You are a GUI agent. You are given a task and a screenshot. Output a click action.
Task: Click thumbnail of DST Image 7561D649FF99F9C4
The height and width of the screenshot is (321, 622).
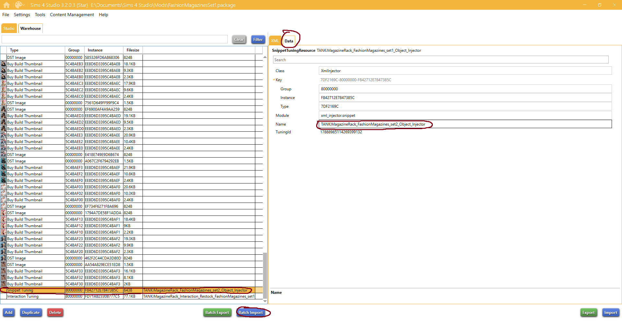point(3,103)
